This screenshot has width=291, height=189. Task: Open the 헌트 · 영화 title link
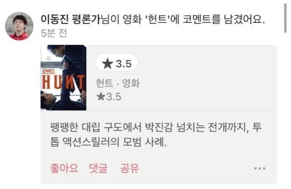click(x=118, y=83)
